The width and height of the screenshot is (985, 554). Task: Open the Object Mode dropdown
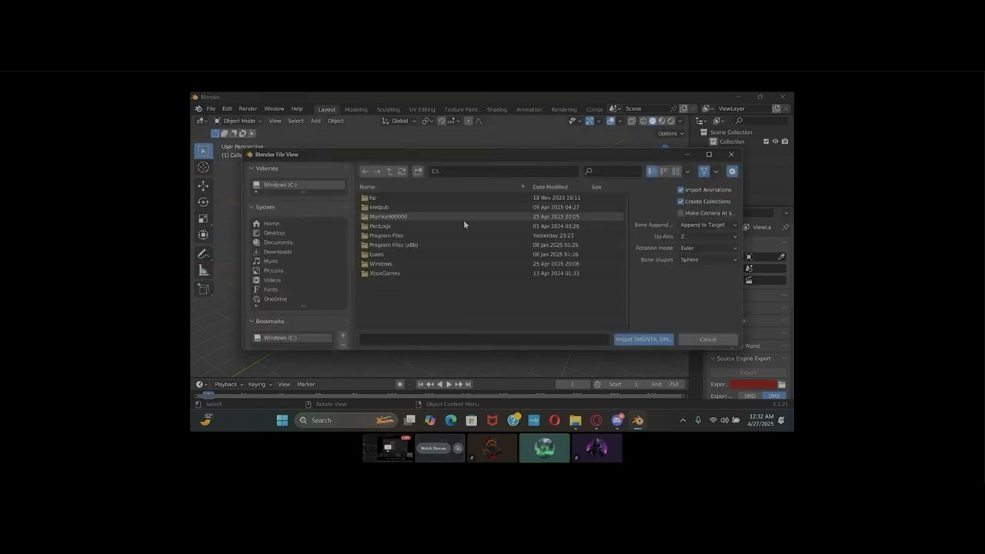coord(238,121)
